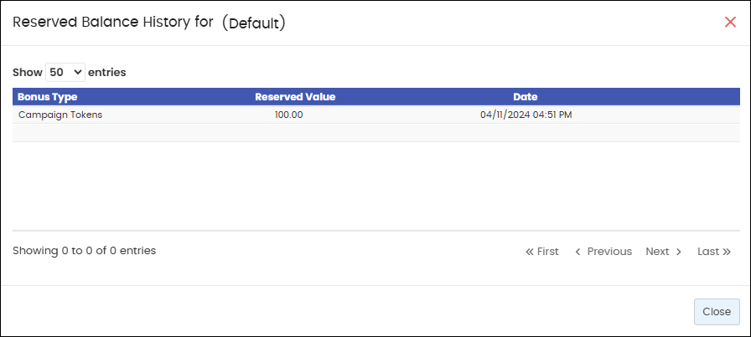Image resolution: width=751 pixels, height=337 pixels.
Task: Go to First page of entries
Action: click(x=542, y=252)
